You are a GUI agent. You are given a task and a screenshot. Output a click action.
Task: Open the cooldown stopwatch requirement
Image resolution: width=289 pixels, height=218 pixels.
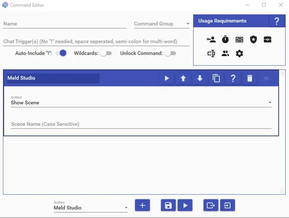click(x=225, y=40)
